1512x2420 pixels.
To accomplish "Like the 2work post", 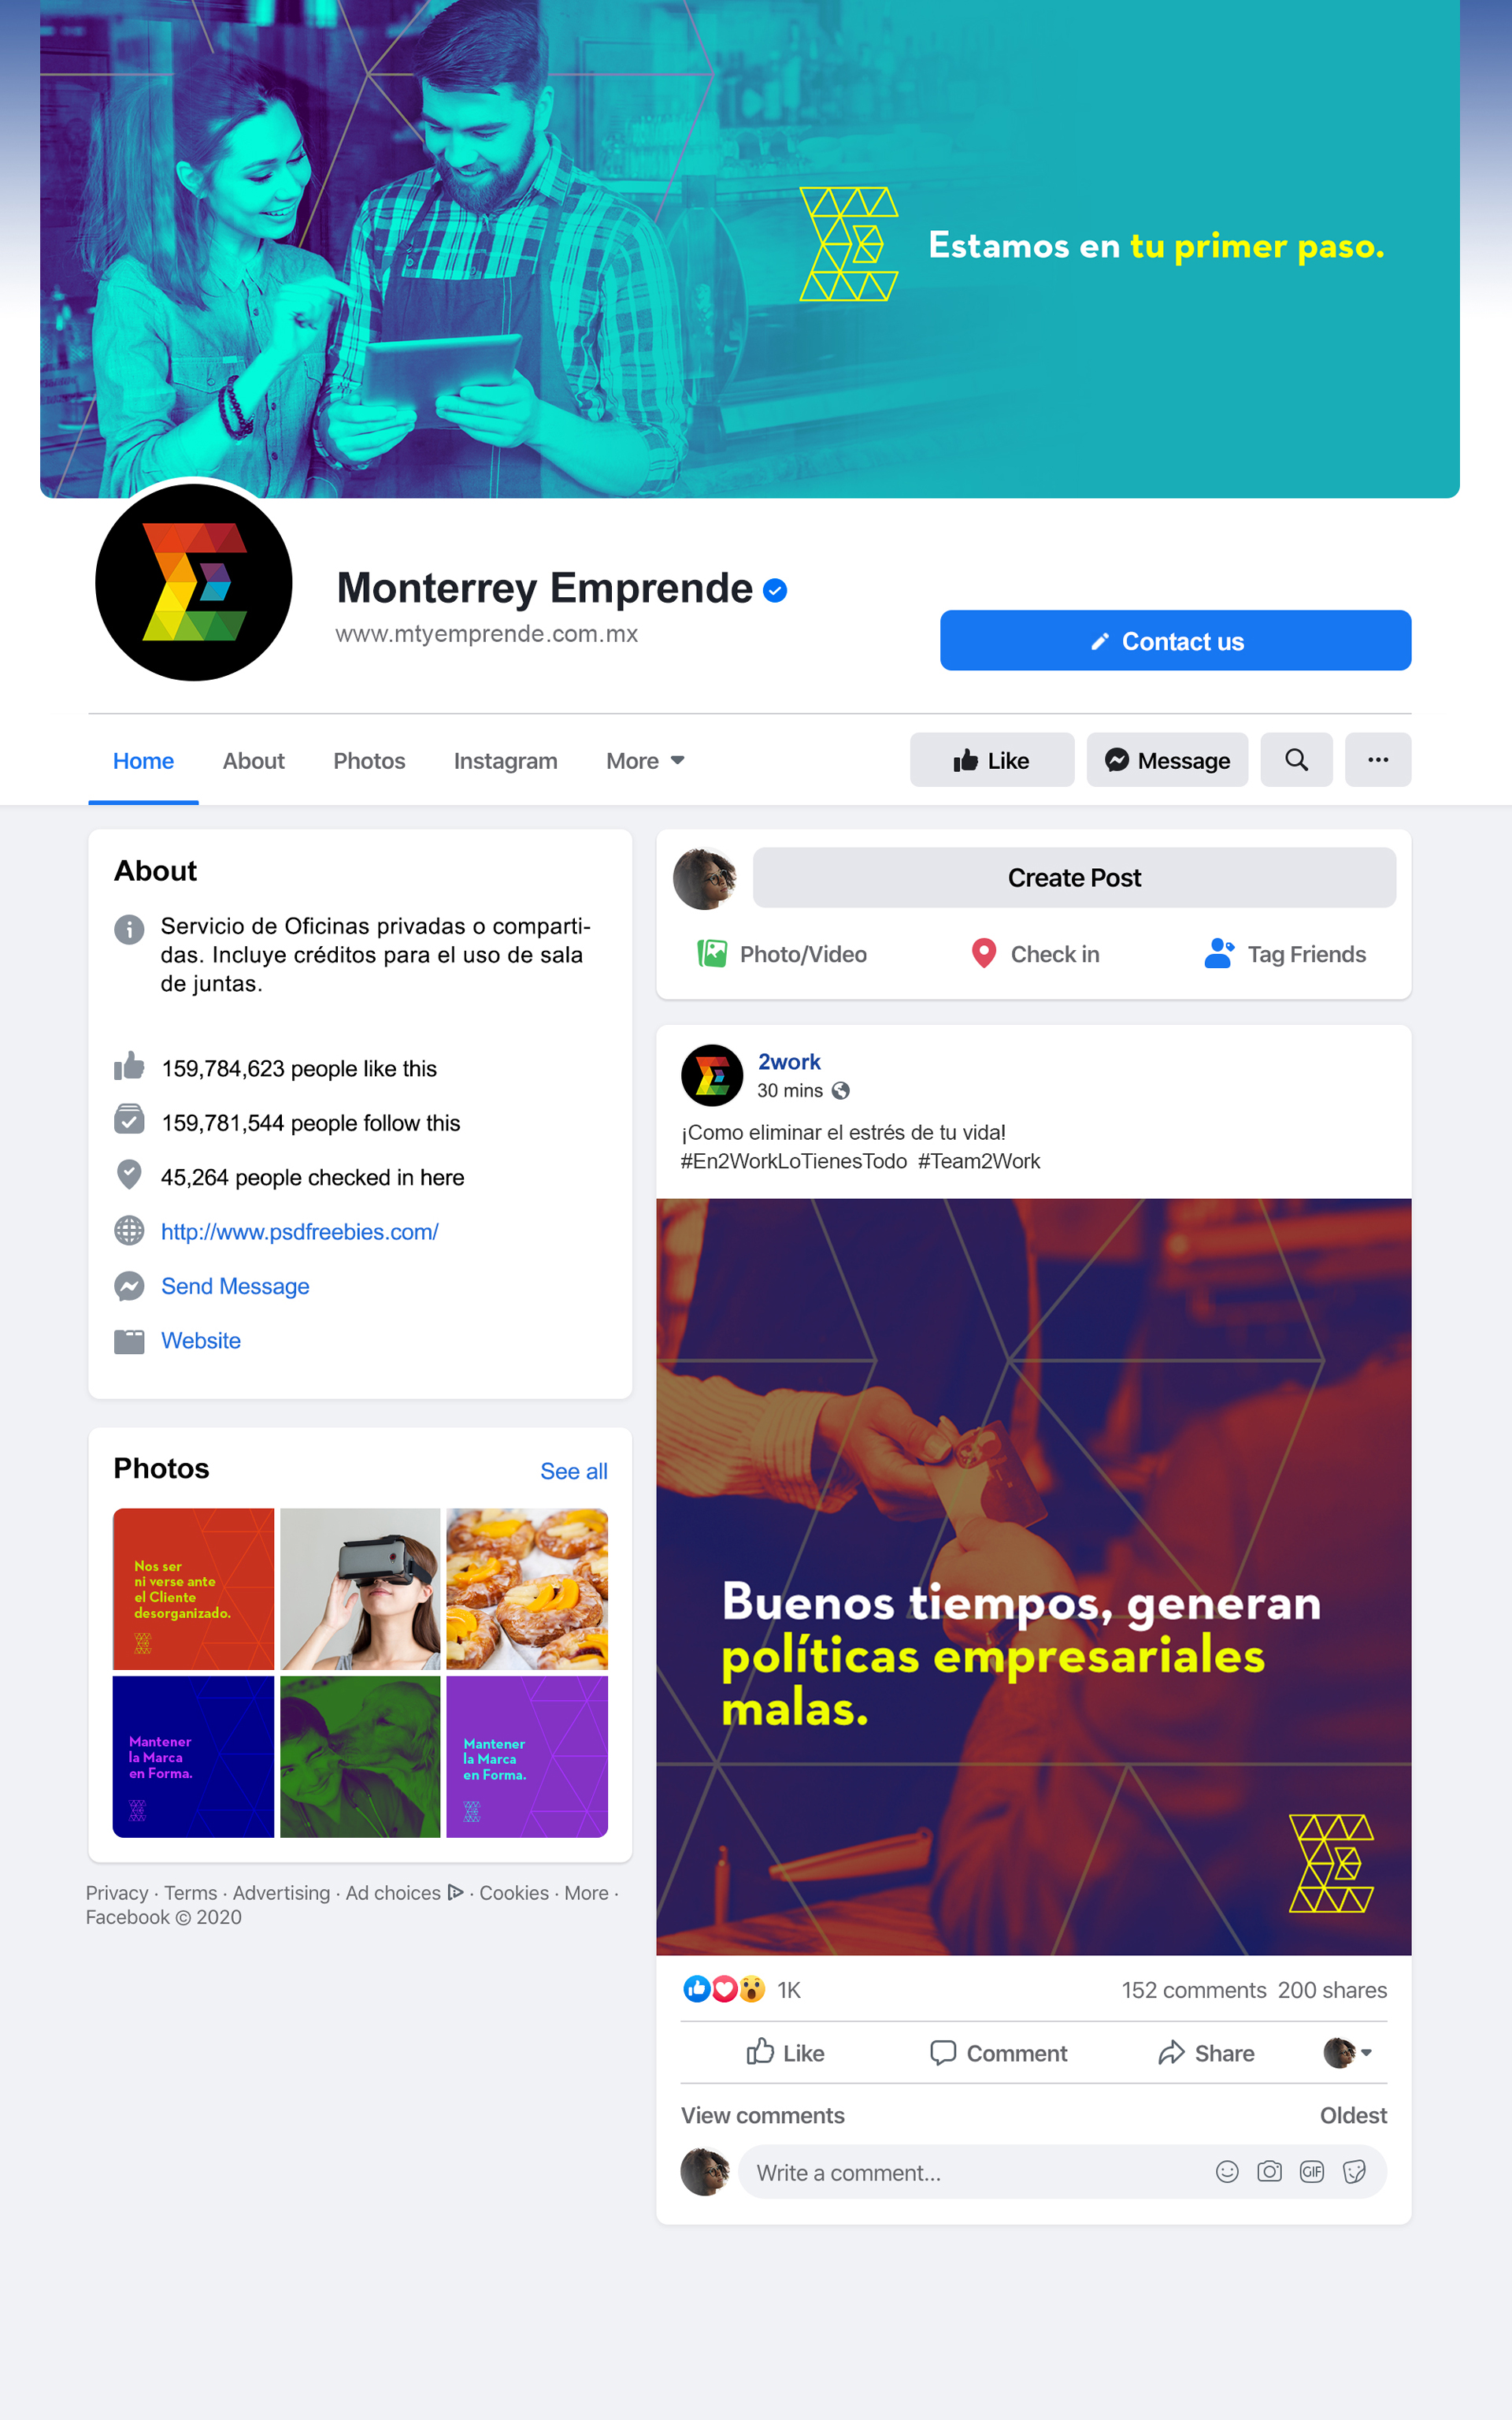I will coord(785,2053).
